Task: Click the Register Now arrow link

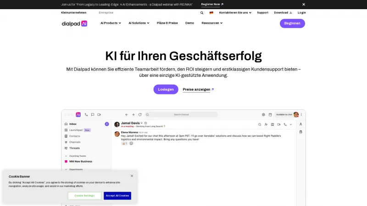Action: [212, 5]
